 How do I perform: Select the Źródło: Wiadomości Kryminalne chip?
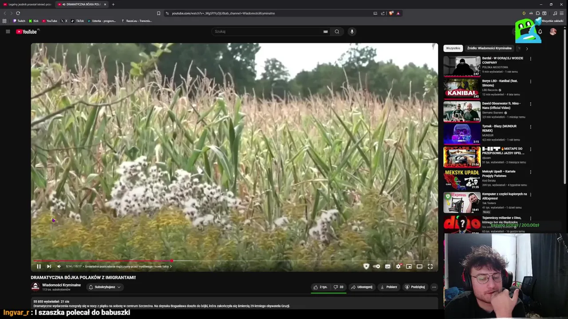point(489,48)
